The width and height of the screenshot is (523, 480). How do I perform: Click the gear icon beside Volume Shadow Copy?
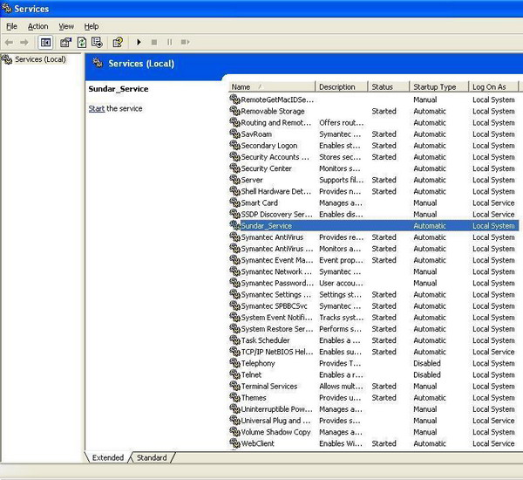(x=234, y=432)
